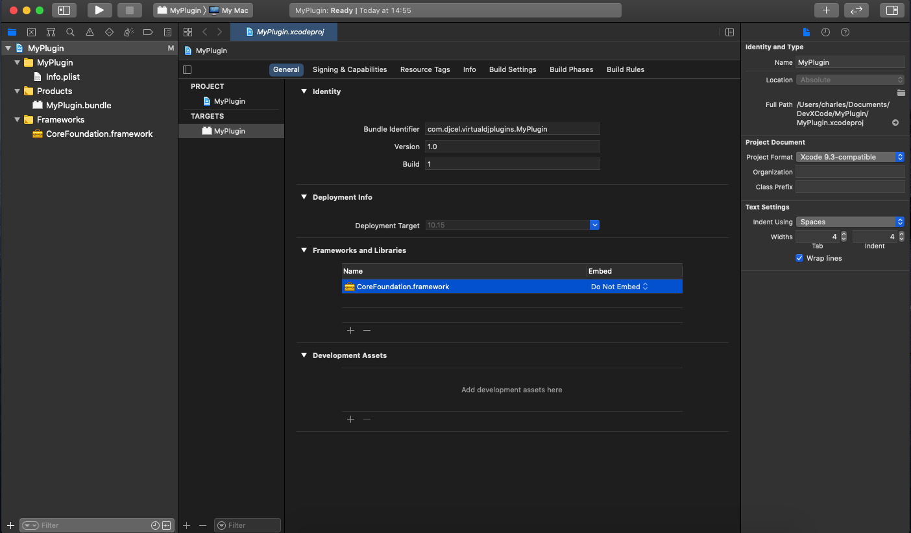Collapse the Frameworks and Libraries section
This screenshot has height=533, width=911.
pos(304,250)
